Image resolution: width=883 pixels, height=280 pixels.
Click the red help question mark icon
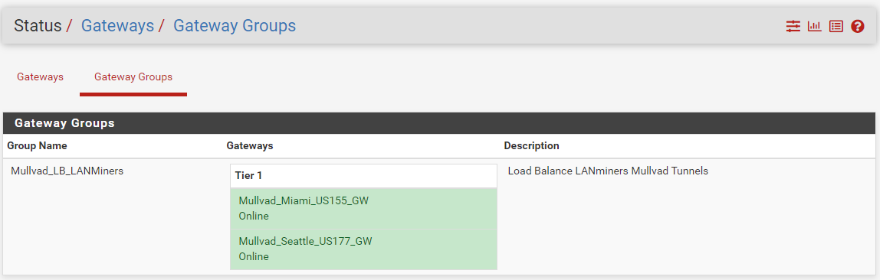click(858, 26)
